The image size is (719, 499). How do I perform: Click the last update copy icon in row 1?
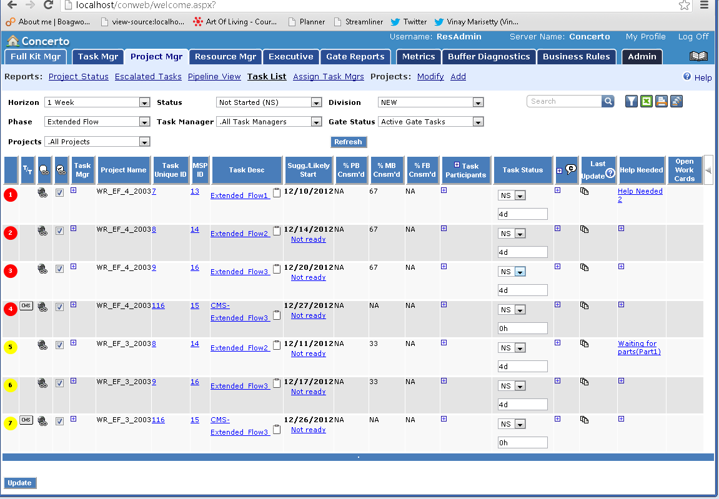[584, 191]
